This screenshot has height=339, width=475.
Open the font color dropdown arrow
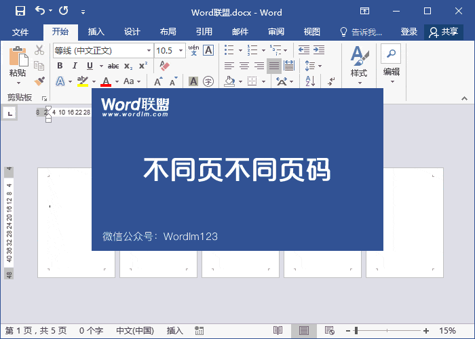(117, 81)
